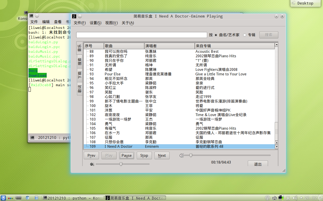The image size is (323, 201).
Task: Click the playback progress icon beside seek slider
Action: (182, 156)
